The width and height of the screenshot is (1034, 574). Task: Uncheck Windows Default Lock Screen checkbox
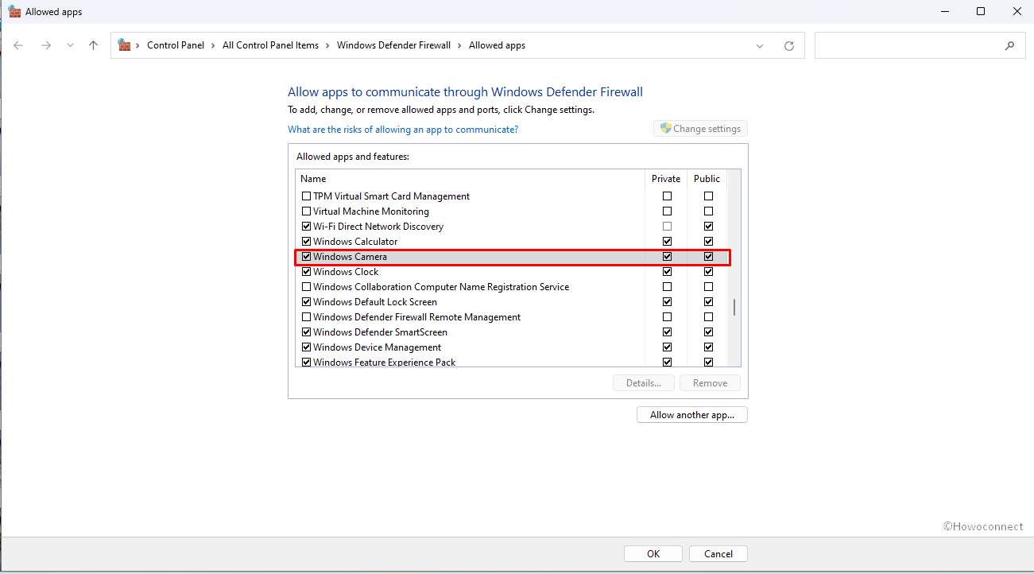click(x=306, y=302)
